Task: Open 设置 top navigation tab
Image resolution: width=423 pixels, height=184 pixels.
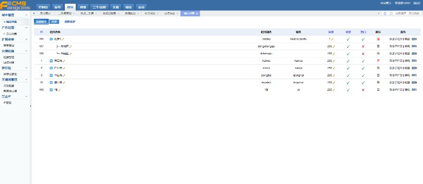Action: 57,7
